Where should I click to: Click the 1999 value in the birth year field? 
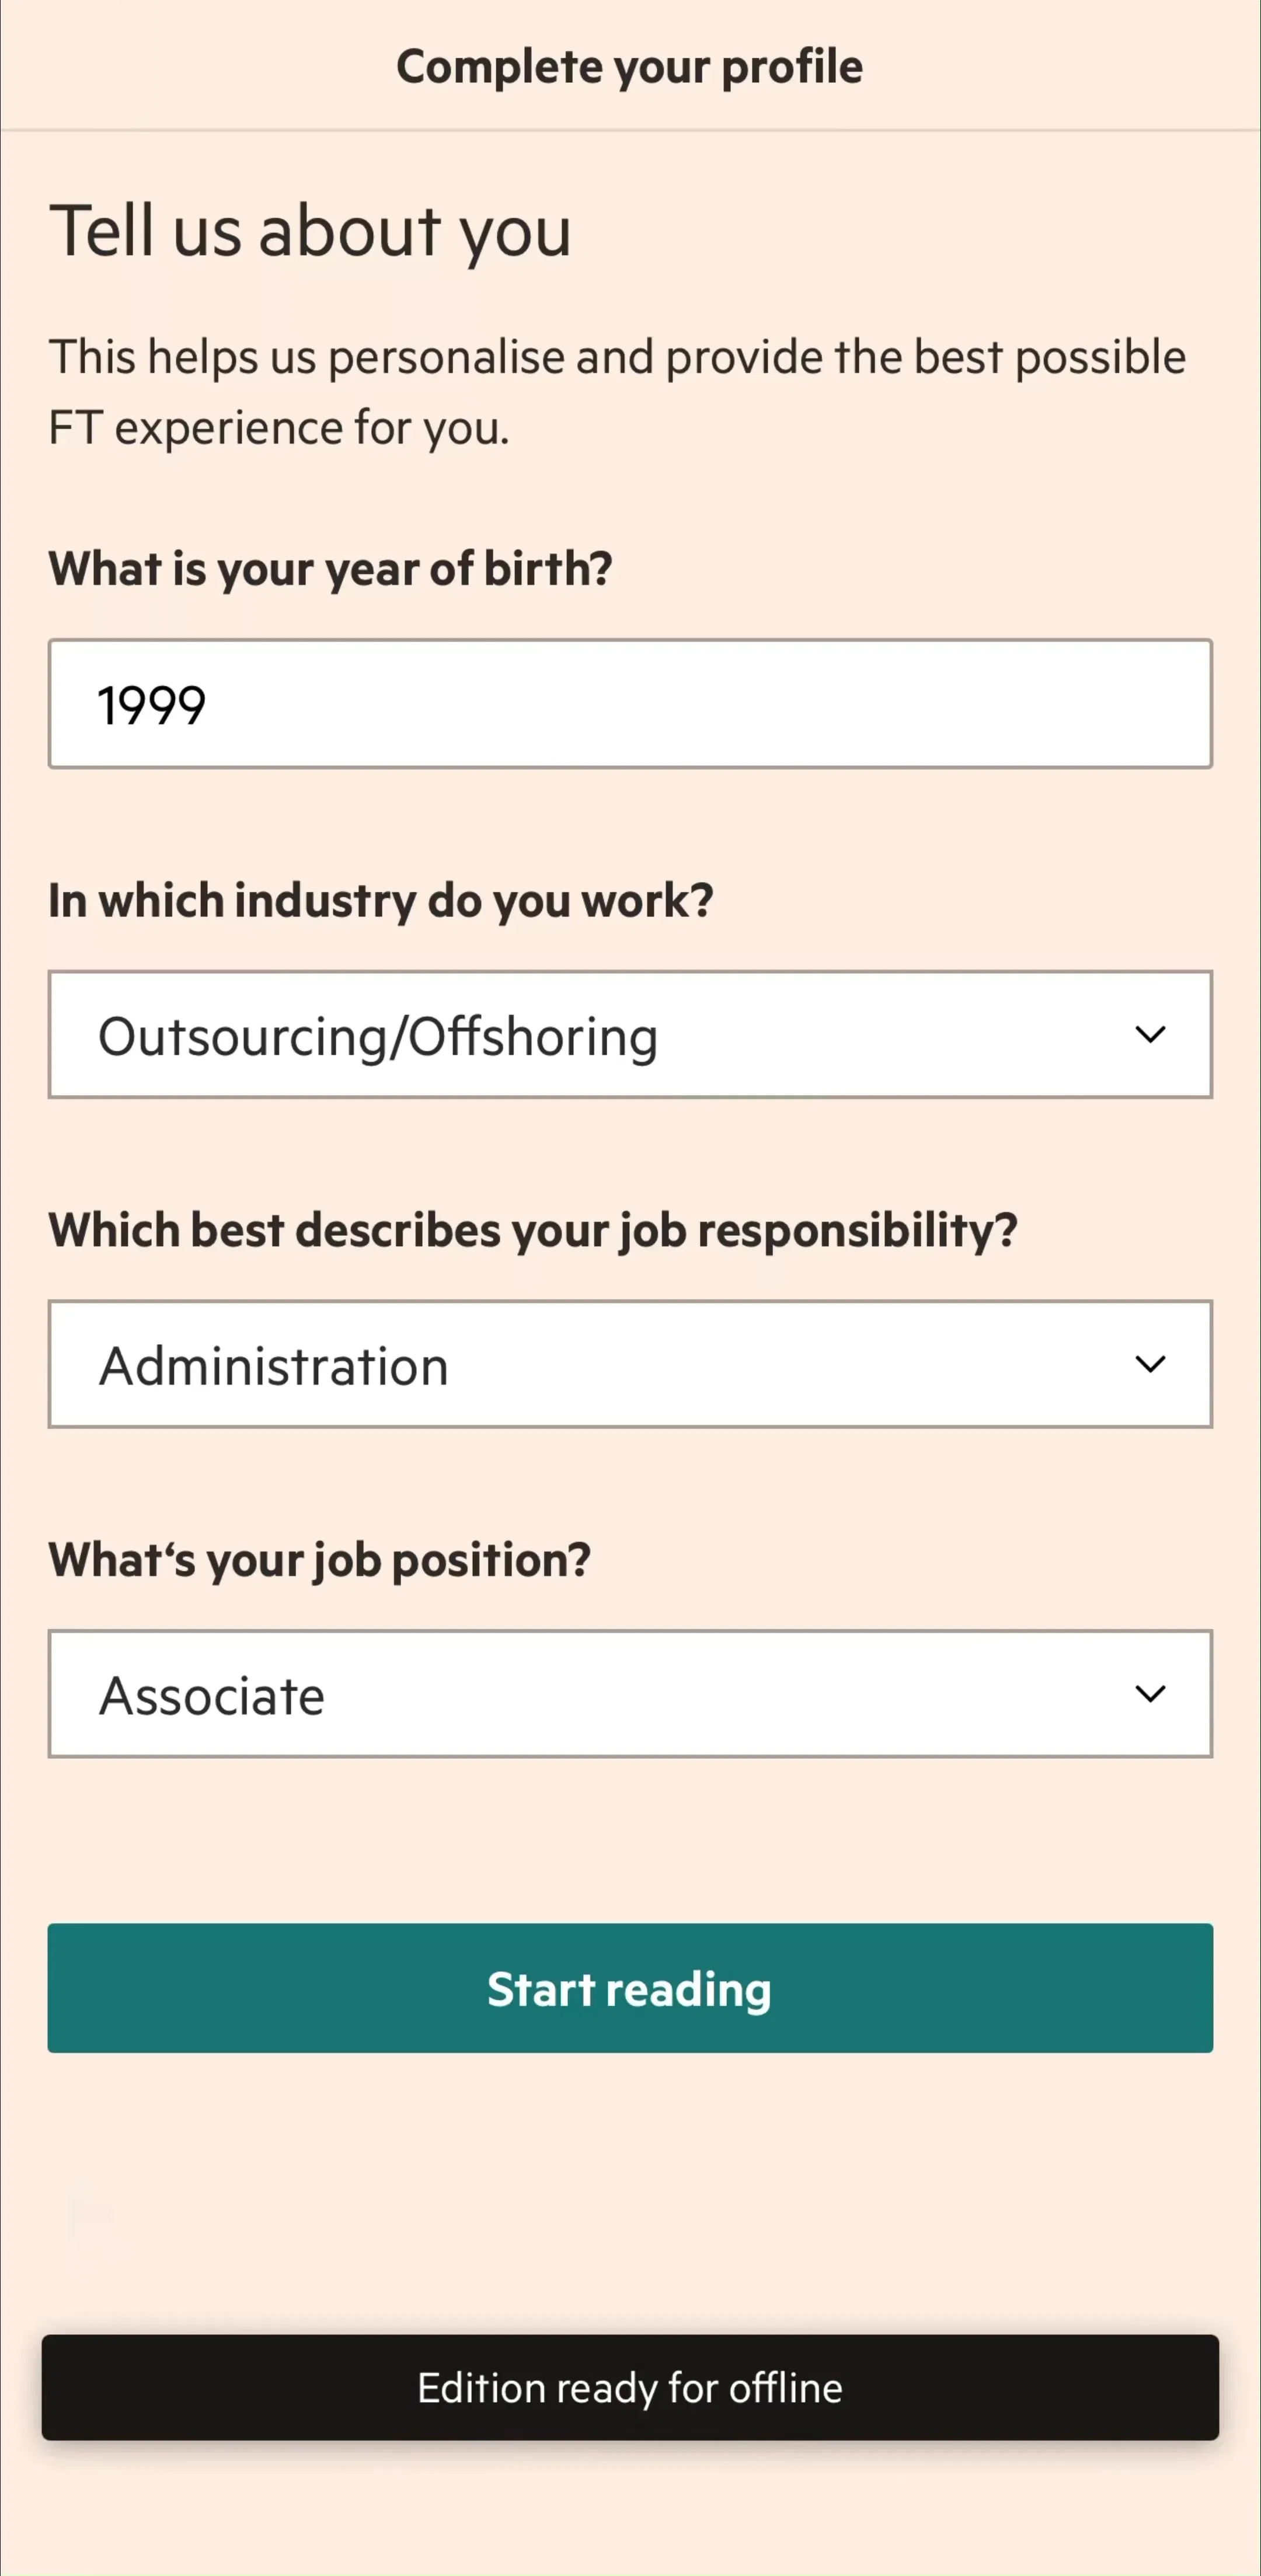pos(152,706)
